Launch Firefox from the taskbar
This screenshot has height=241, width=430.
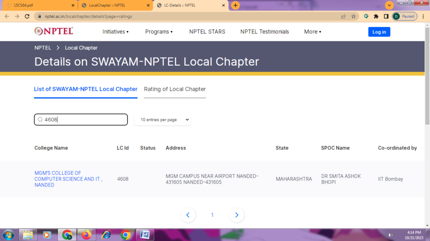coord(87,235)
